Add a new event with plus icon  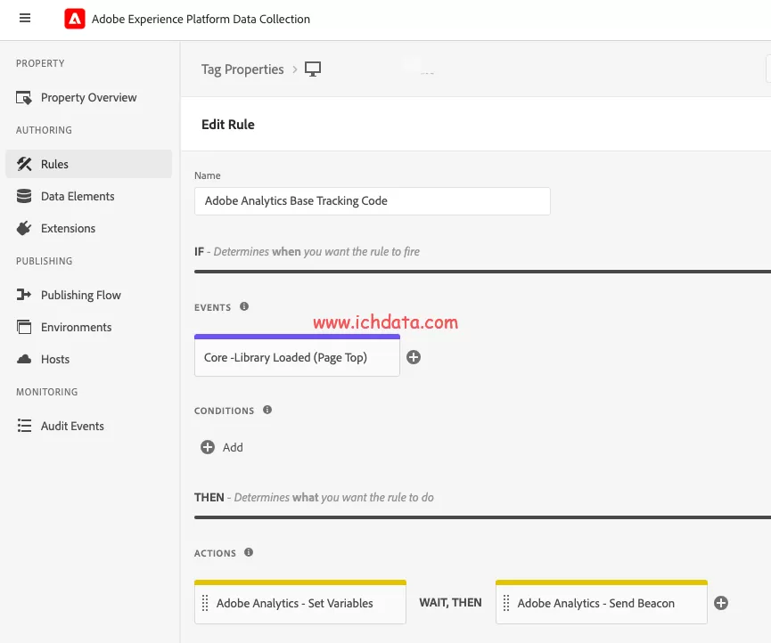click(414, 357)
